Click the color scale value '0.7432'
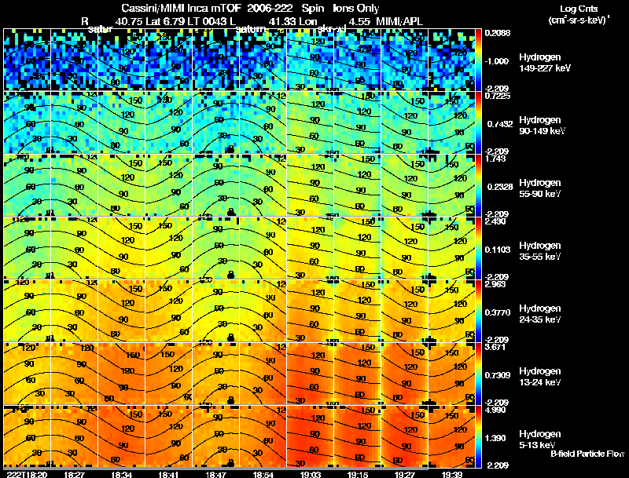The height and width of the screenshot is (478, 629). pyautogui.click(x=500, y=124)
